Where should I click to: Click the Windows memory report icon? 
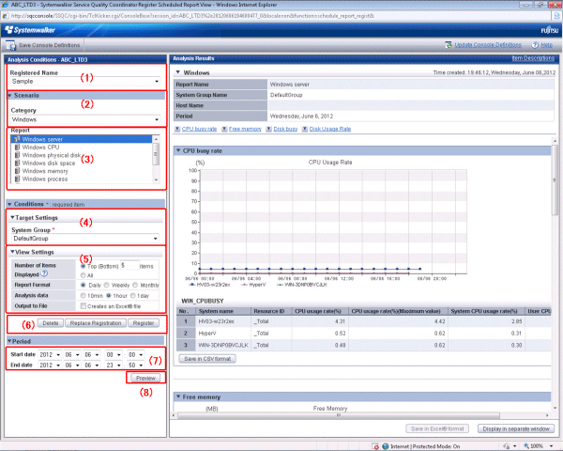click(17, 171)
